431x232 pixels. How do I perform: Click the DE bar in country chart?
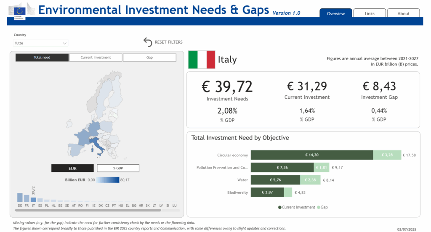click(x=20, y=197)
